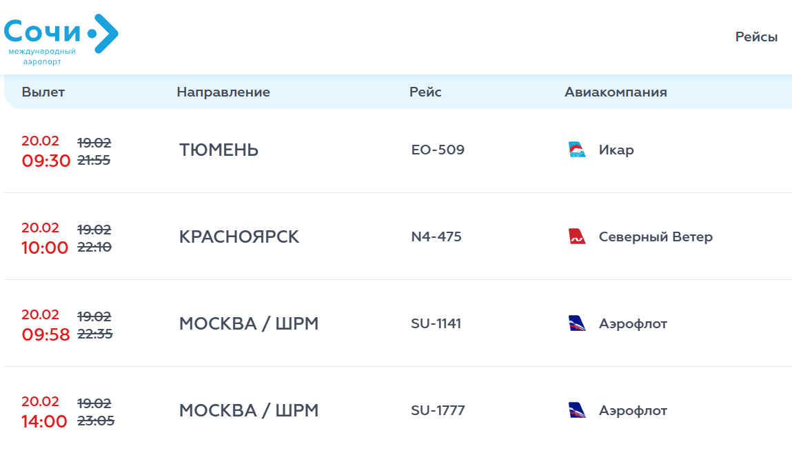The image size is (792, 453).
Task: Open the Рейсы menu item
Action: pyautogui.click(x=756, y=37)
